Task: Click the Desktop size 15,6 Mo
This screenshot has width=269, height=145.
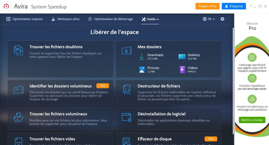Action: 192,59
